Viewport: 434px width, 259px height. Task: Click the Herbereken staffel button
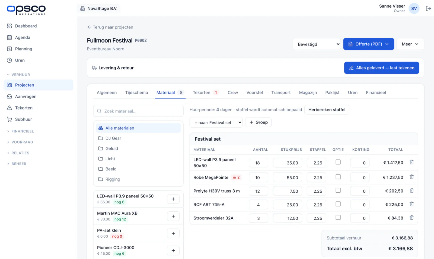[x=327, y=110]
